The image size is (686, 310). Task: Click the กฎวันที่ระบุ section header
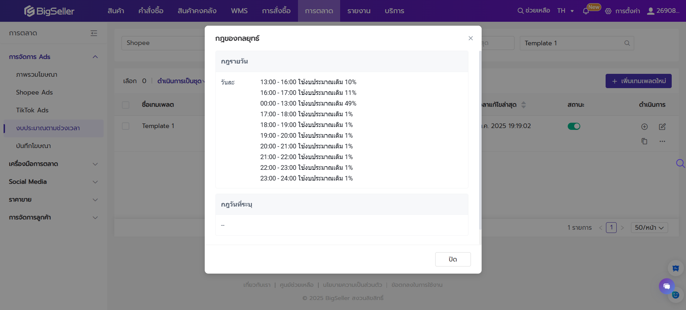(x=342, y=204)
